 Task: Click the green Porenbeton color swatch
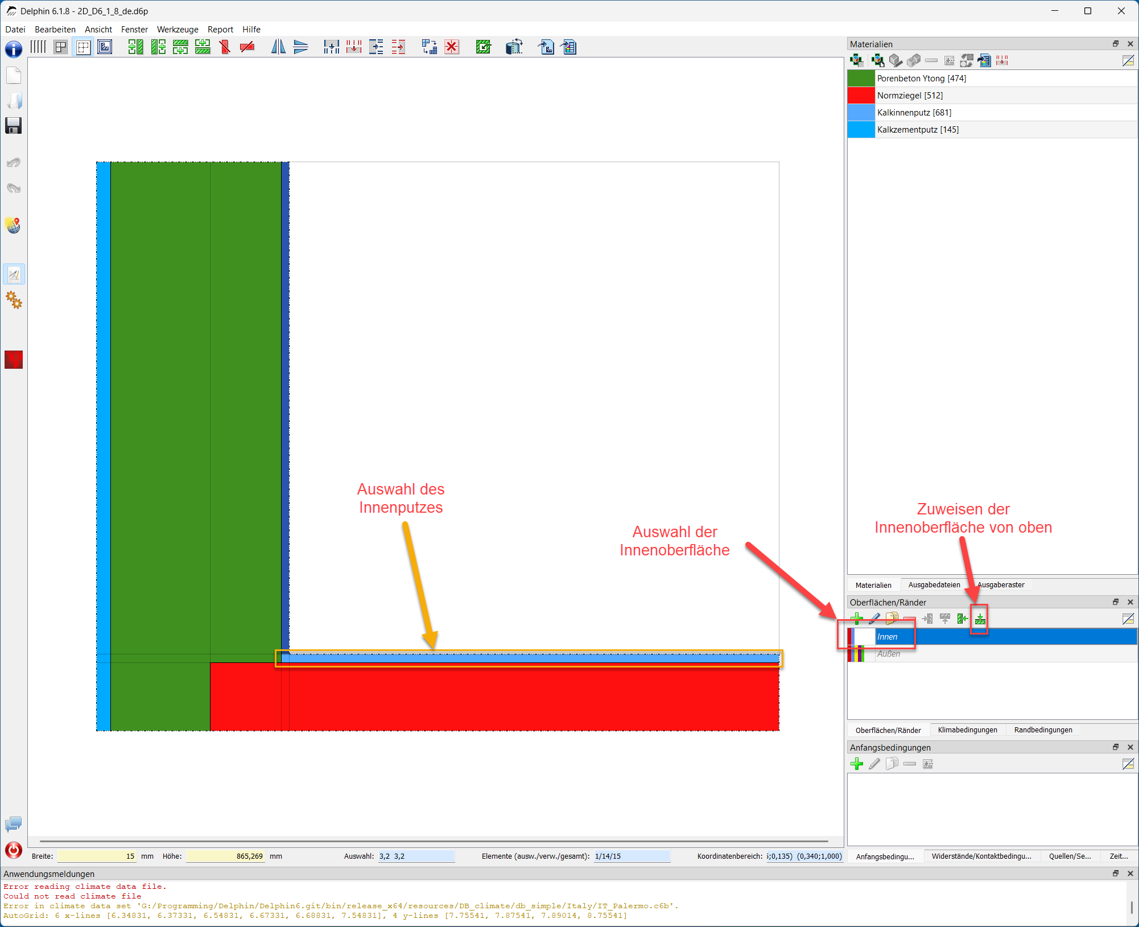click(861, 79)
